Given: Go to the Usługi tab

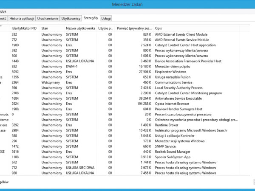Looking at the screenshot, I should [106, 19].
